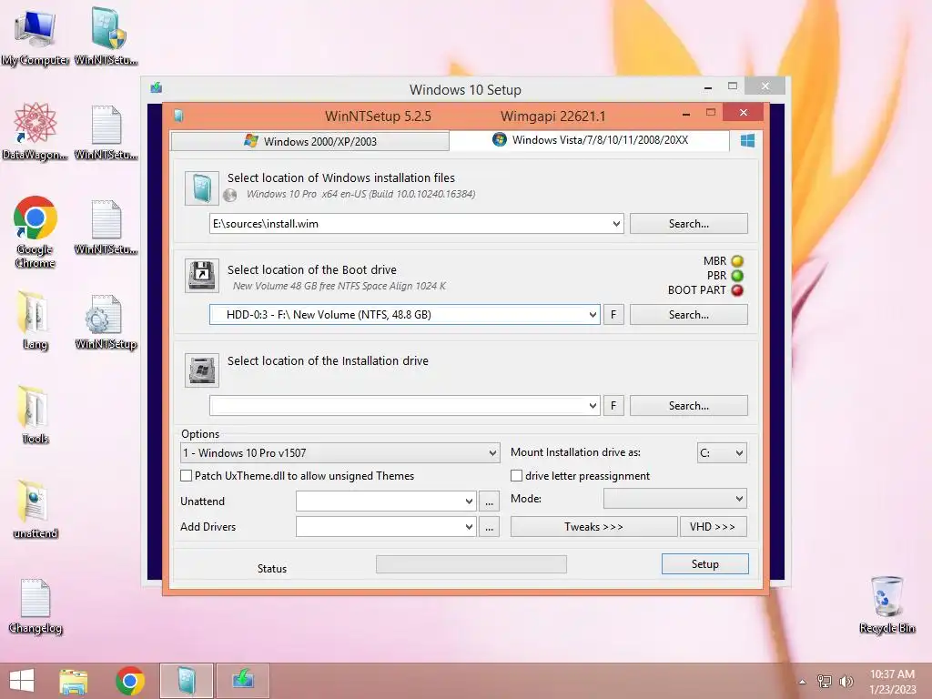Open the Google Chrome desktop shortcut

pyautogui.click(x=35, y=232)
